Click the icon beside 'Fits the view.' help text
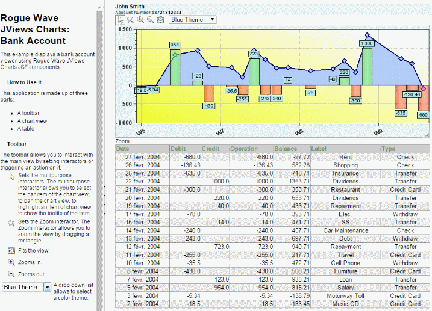Image resolution: width=432 pixels, height=311 pixels. tap(11, 250)
